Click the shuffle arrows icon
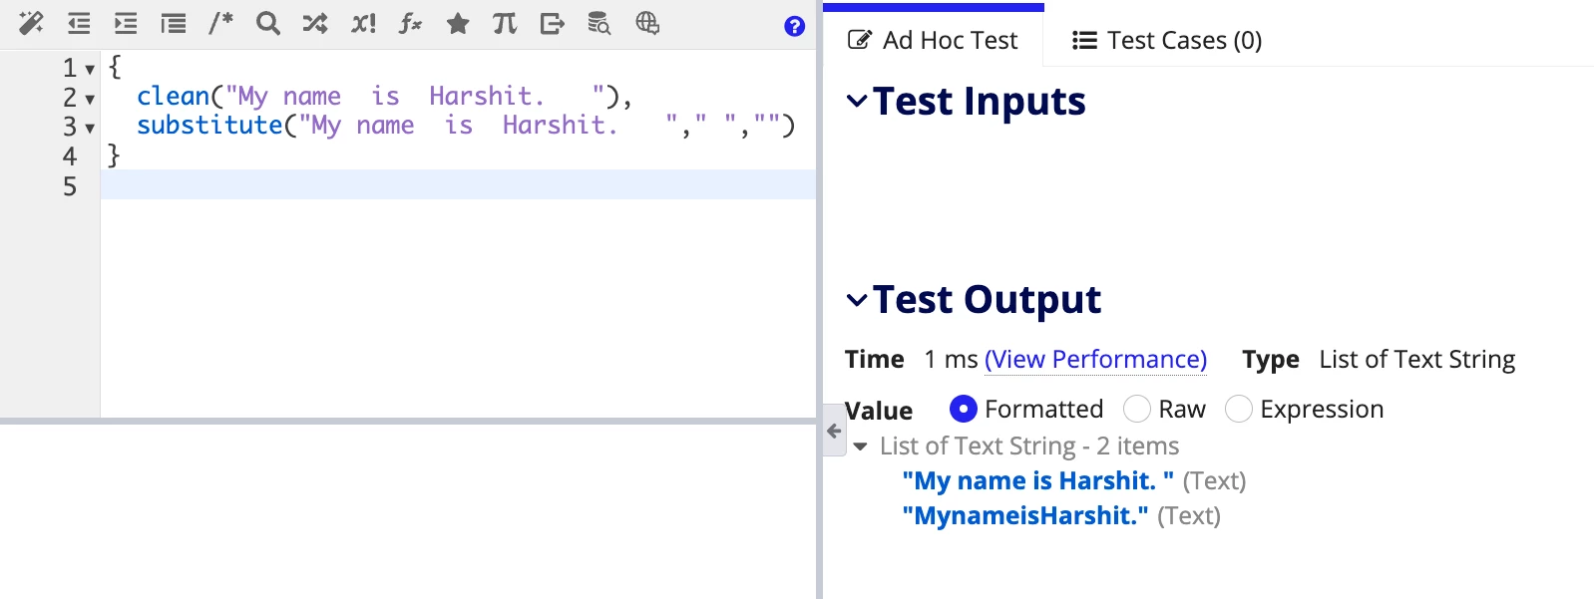The image size is (1594, 599). tap(315, 23)
